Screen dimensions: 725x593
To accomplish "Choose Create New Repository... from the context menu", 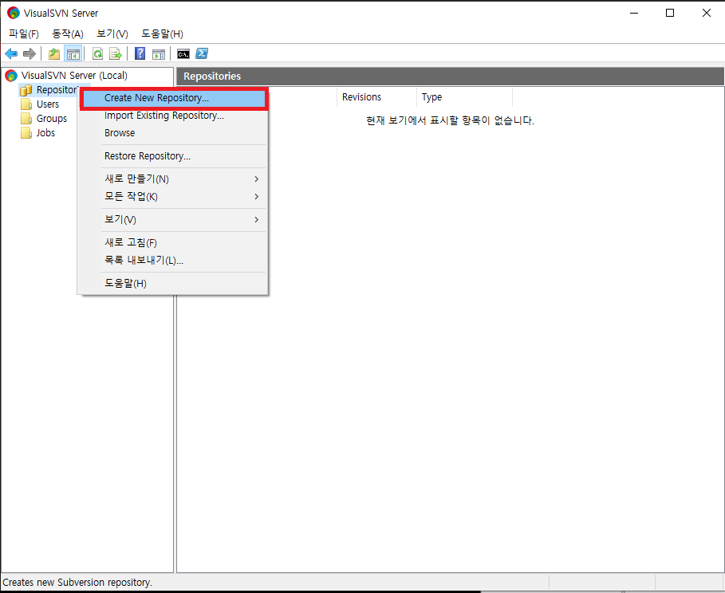I will pos(173,98).
